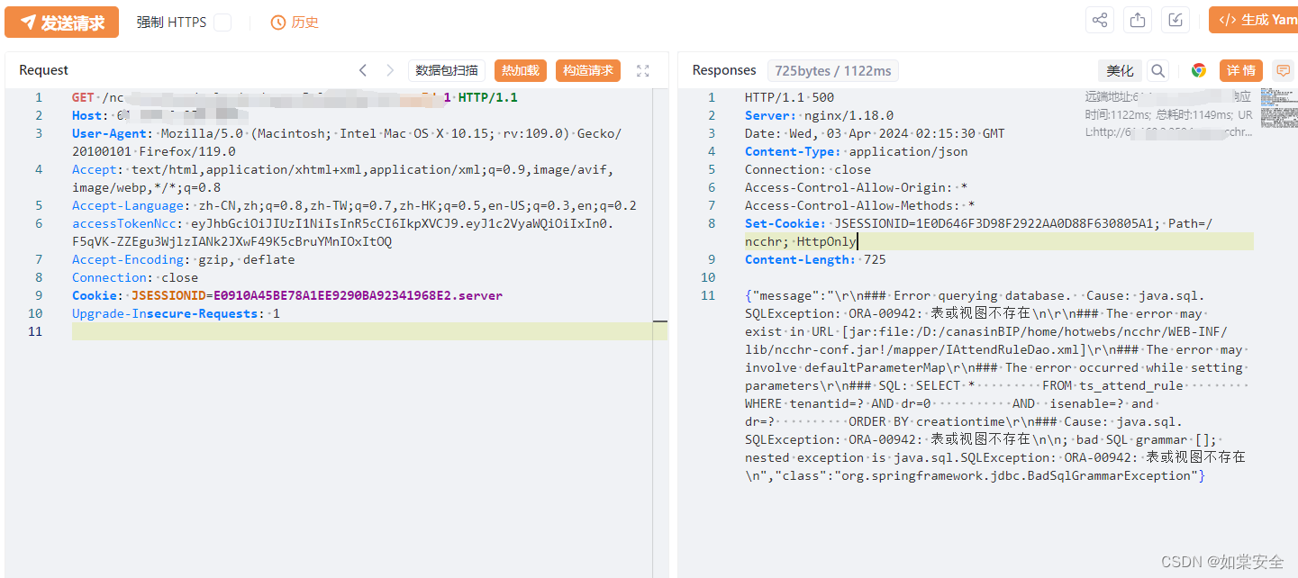Open response 详情 details
Screen dimensions: 1298x578
(x=1240, y=70)
